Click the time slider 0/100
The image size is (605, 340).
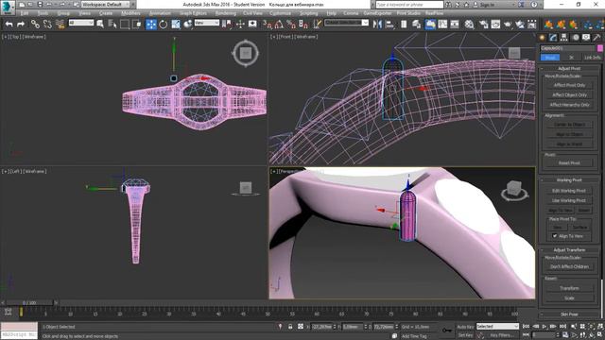coord(29,303)
